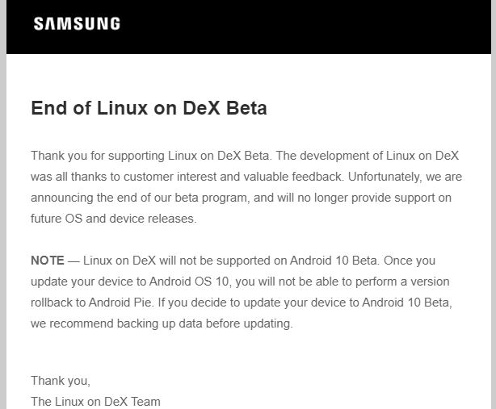Click the Samsung logo in the header
Viewport: 496px width, 409px height.
pyautogui.click(x=77, y=23)
